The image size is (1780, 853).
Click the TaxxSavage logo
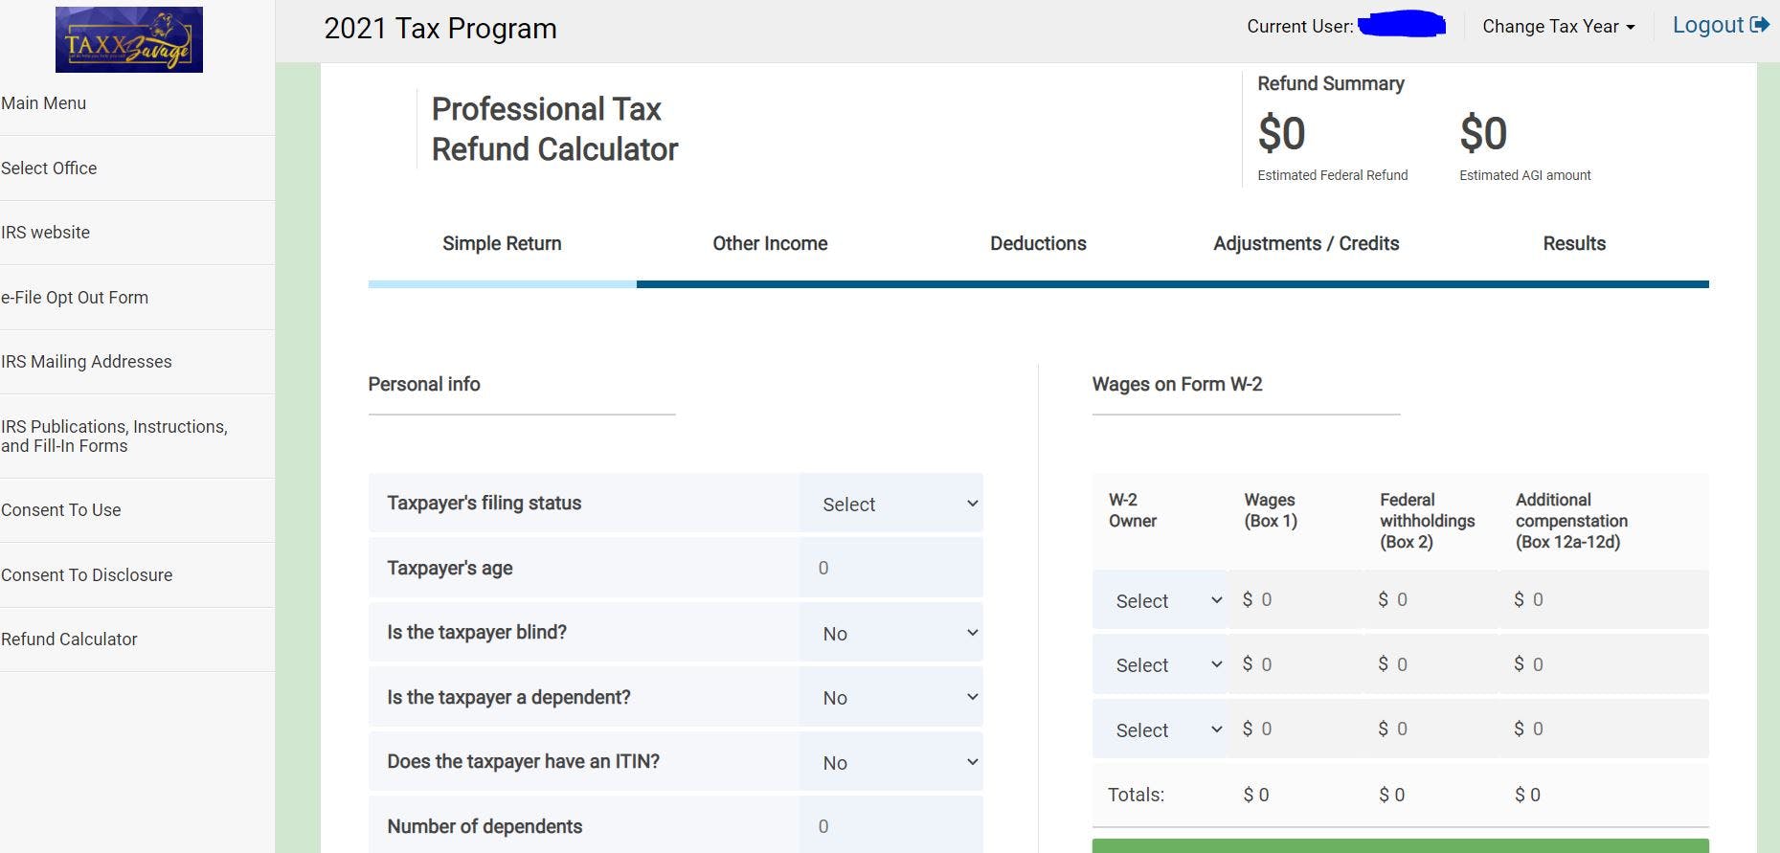click(x=129, y=39)
